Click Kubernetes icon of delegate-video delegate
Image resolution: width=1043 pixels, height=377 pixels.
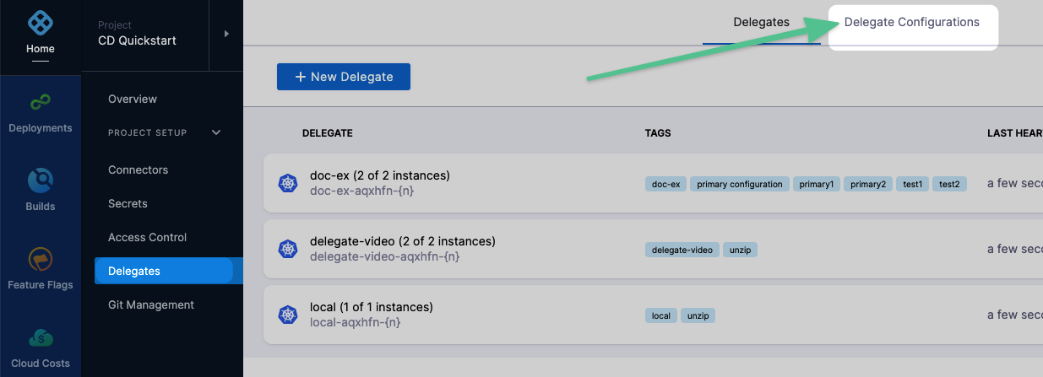(x=288, y=249)
